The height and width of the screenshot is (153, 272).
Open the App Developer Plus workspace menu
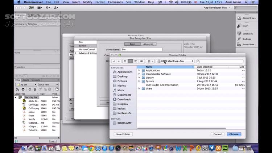[217, 8]
